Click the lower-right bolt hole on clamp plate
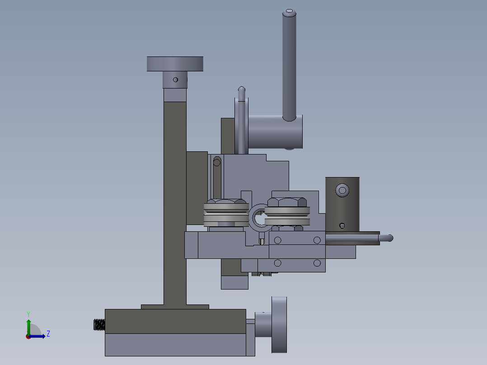The width and height of the screenshot is (487, 365). [317, 263]
